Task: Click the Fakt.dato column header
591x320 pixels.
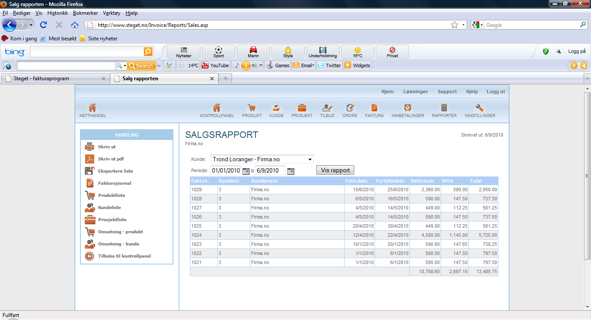Action: tap(360, 180)
